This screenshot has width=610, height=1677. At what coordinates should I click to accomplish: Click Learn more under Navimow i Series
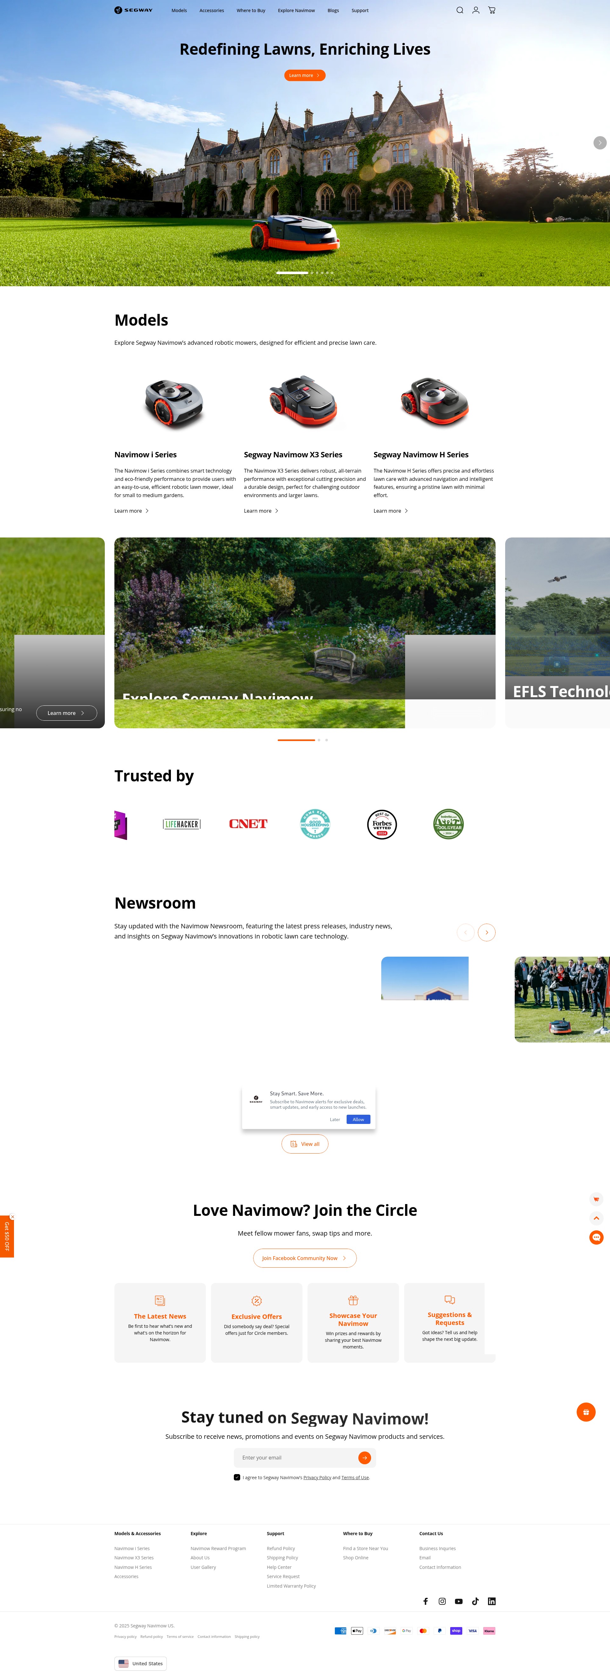[131, 511]
